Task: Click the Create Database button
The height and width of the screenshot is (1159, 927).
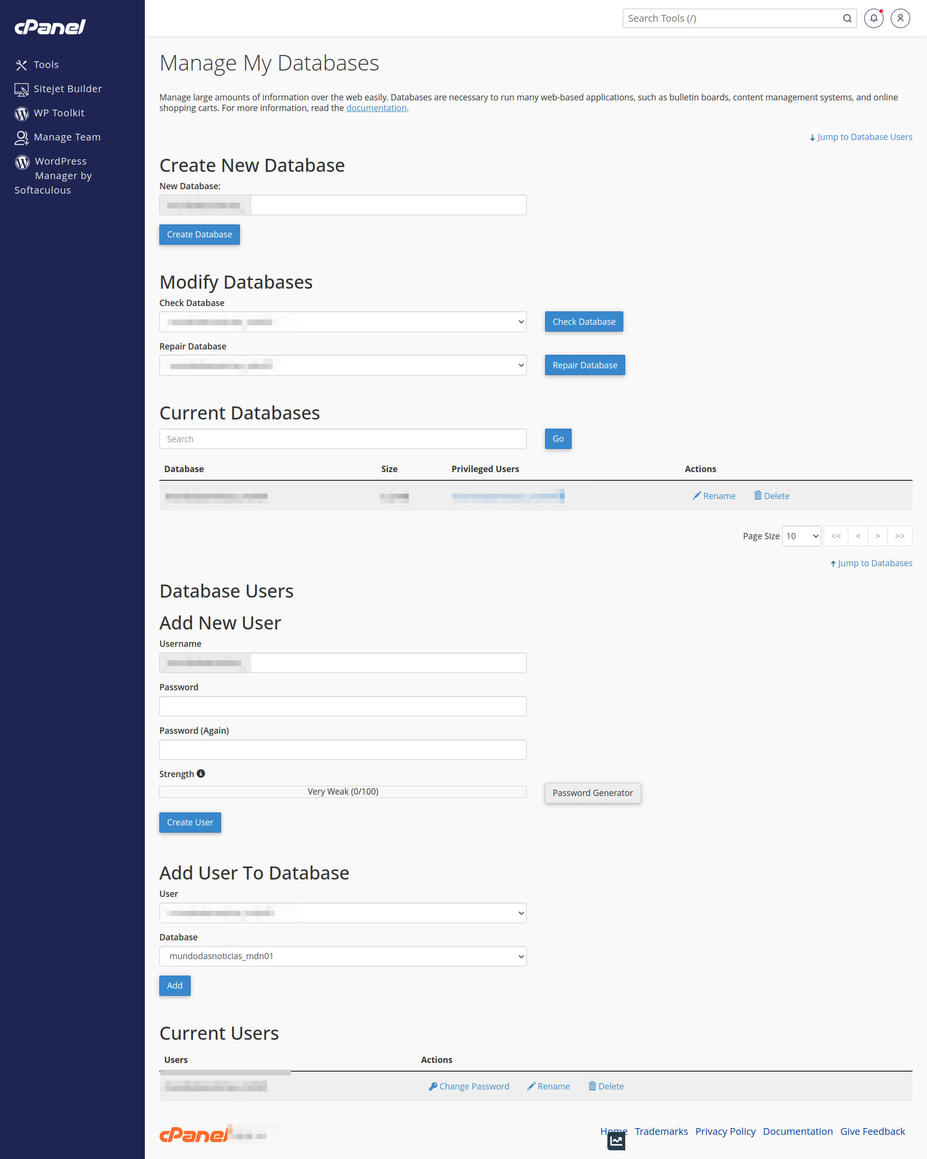Action: point(199,235)
